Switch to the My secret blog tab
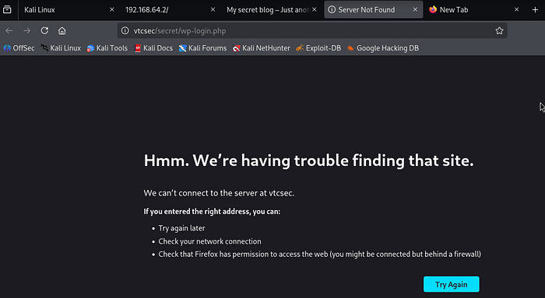545x298 pixels. pos(271,10)
